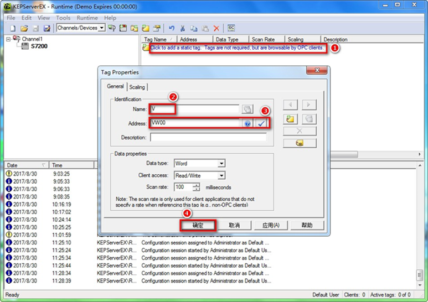Click the Open Project folder icon
This screenshot has height=302, width=428.
coord(24,28)
